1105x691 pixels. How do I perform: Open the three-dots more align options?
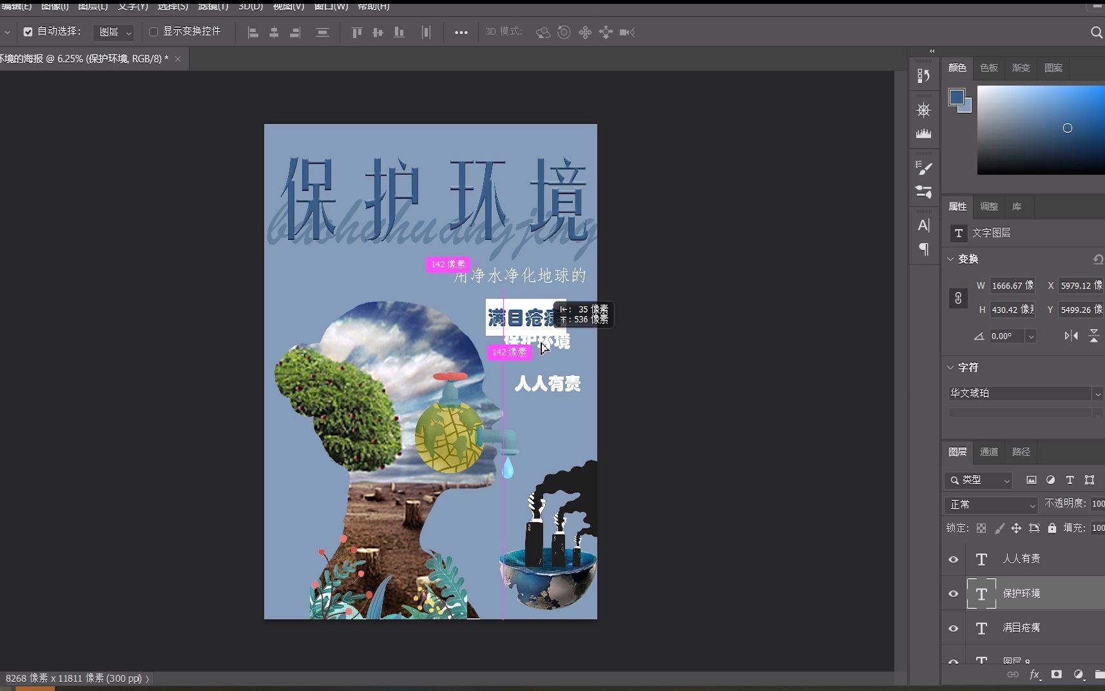pos(461,32)
